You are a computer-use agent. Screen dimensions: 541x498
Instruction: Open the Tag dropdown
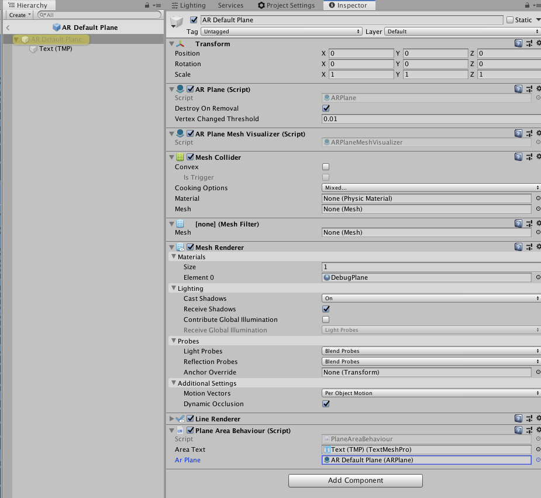[x=281, y=32]
